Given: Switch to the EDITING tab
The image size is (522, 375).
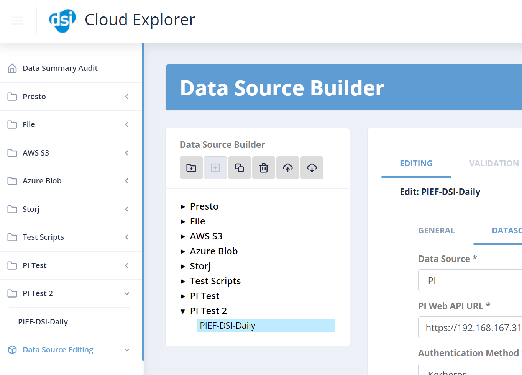Looking at the screenshot, I should tap(416, 164).
